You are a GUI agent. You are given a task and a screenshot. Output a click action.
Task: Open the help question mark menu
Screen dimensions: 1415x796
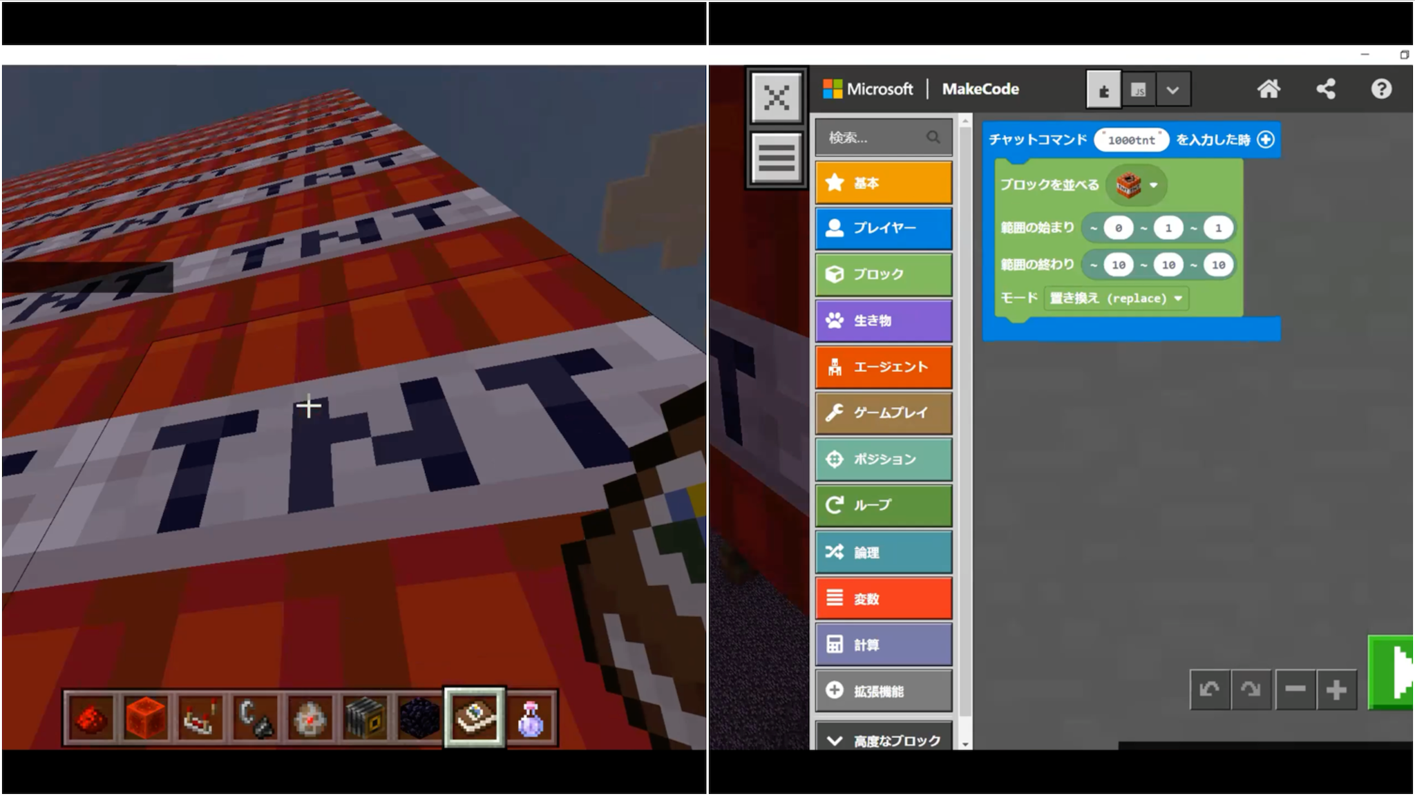(x=1381, y=89)
